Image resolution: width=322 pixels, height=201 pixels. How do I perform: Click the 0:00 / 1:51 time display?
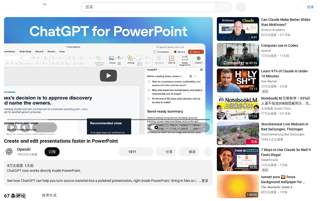45,127
